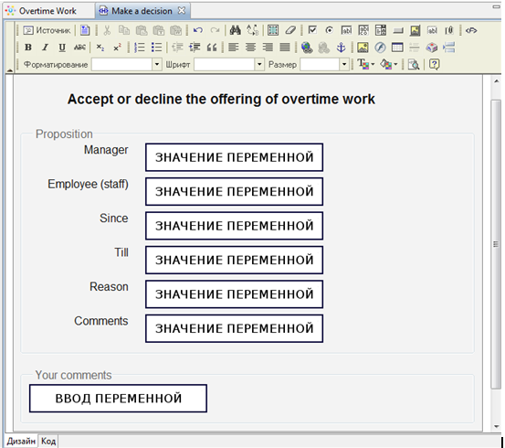This screenshot has width=505, height=448.
Task: Toggle bold formatting in the toolbar
Action: pos(28,48)
